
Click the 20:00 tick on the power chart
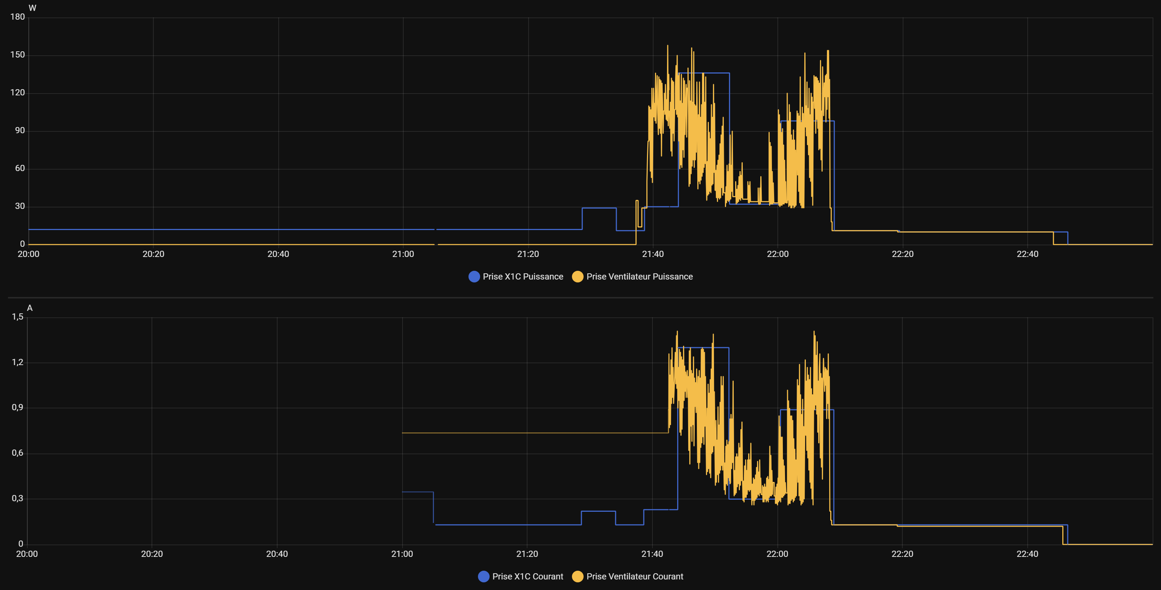click(x=28, y=254)
